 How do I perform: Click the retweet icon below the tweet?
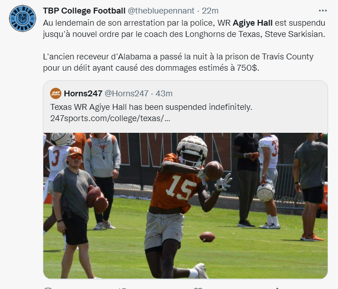pyautogui.click(x=122, y=287)
